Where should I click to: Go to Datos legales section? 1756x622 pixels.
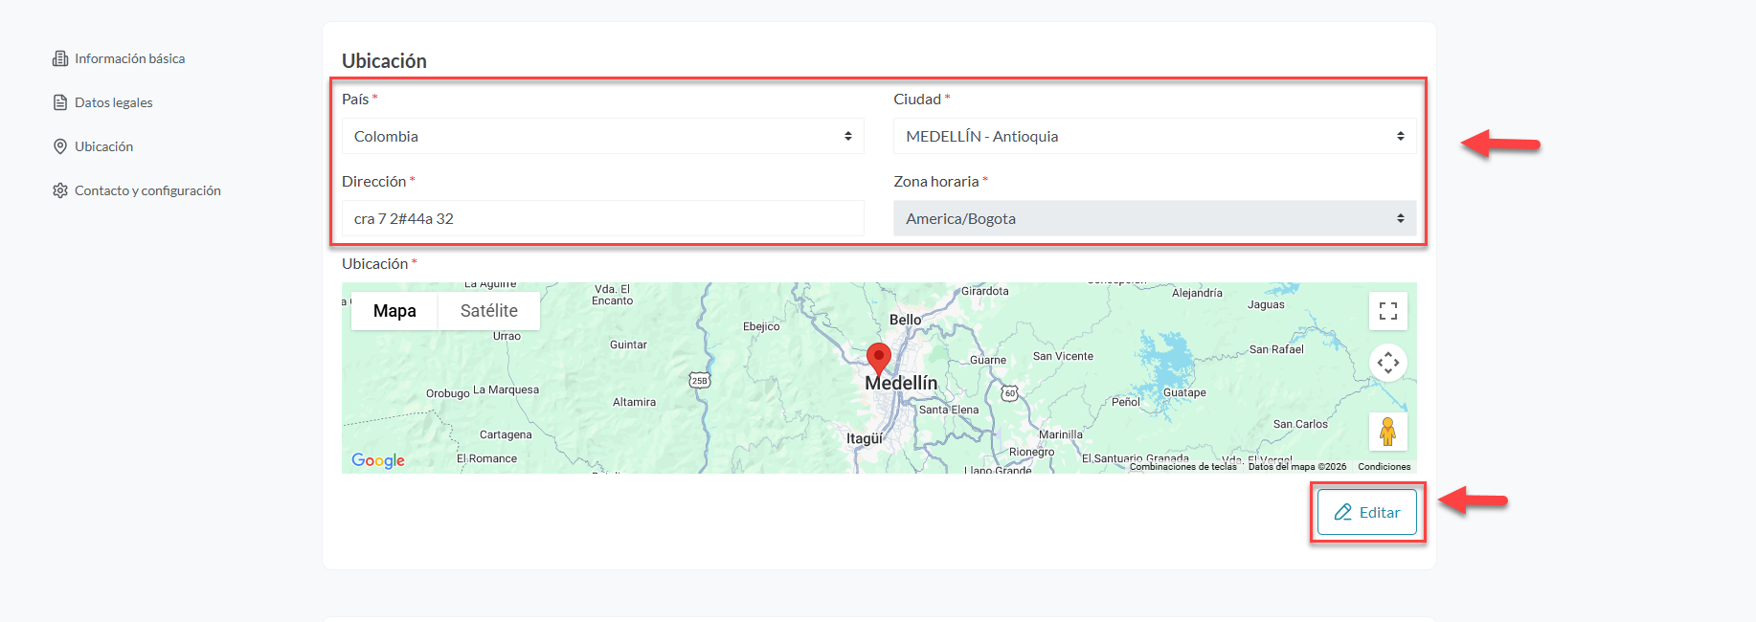pyautogui.click(x=114, y=102)
